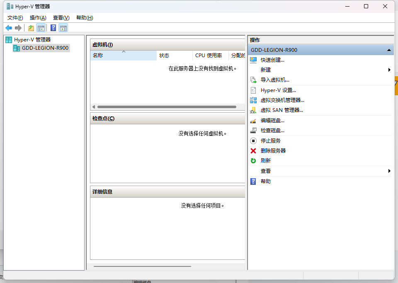Select Hyper-V 管理器 root tree node
The height and width of the screenshot is (283, 398).
[32, 40]
